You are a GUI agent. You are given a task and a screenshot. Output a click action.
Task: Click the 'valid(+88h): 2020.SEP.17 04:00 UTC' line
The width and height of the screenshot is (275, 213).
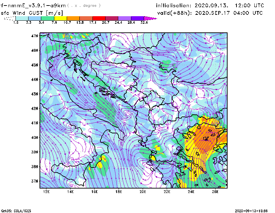click(210, 13)
